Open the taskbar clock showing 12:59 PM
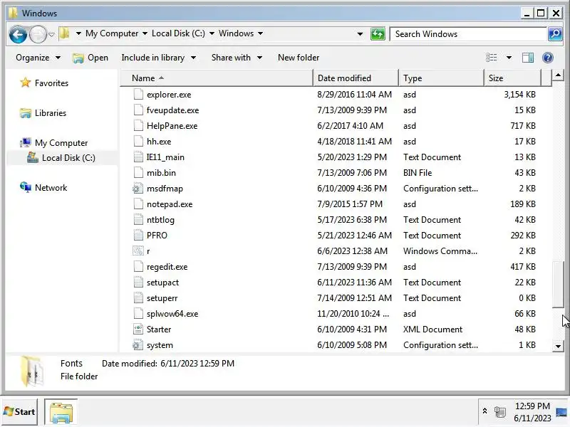The height and width of the screenshot is (427, 570). click(532, 412)
